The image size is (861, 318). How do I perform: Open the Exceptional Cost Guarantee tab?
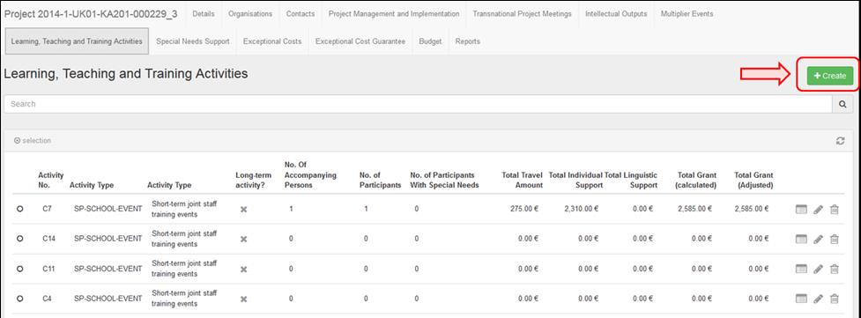pyautogui.click(x=360, y=41)
